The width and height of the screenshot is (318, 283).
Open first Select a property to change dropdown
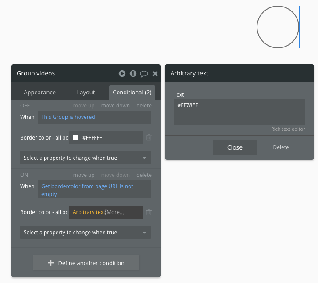(86, 158)
